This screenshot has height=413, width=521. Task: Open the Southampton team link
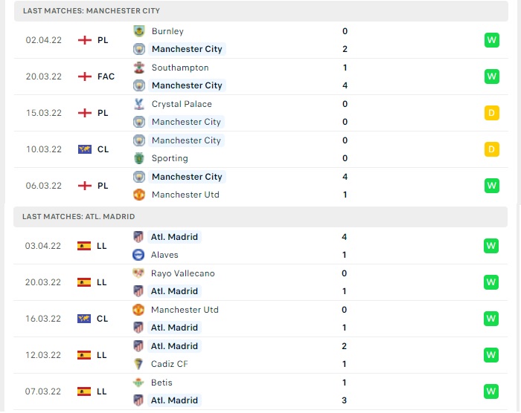pos(180,68)
